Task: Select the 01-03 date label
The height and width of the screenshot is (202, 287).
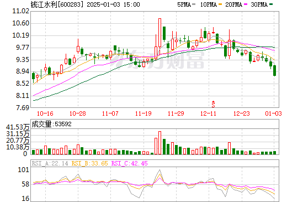Action: [273, 113]
